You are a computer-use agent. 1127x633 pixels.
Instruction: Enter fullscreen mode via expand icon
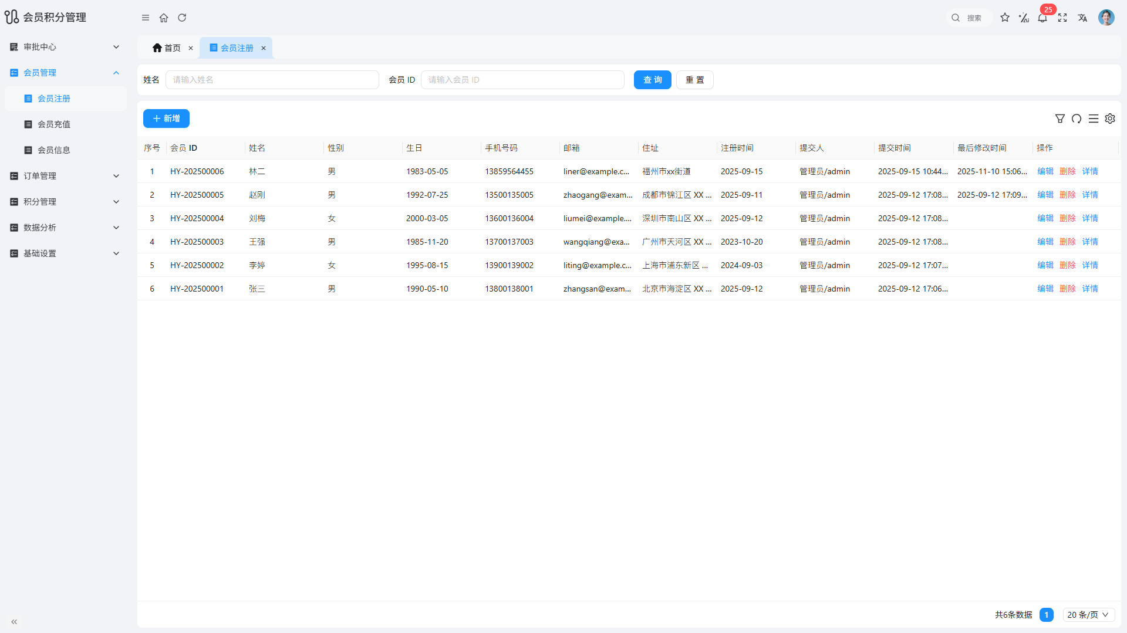point(1062,18)
